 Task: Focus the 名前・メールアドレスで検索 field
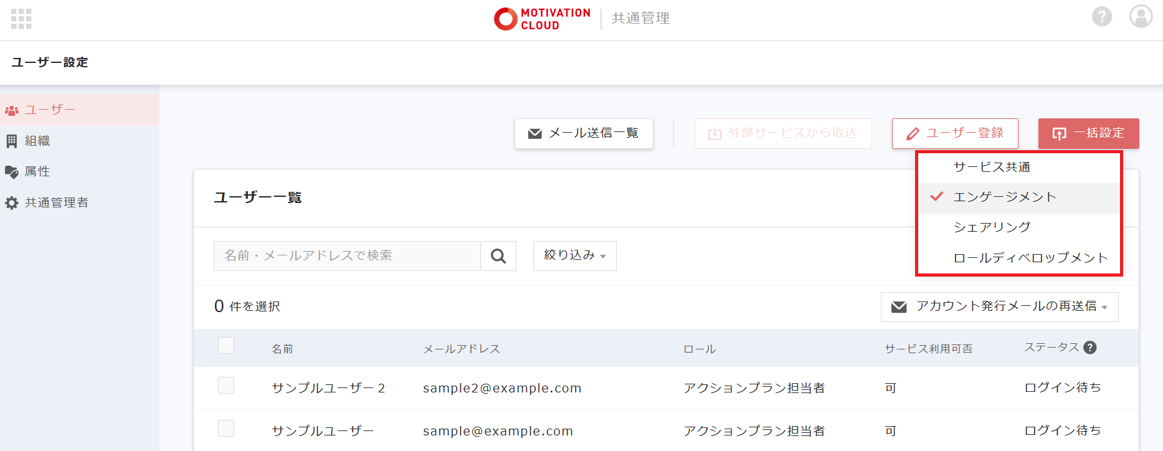tap(347, 256)
